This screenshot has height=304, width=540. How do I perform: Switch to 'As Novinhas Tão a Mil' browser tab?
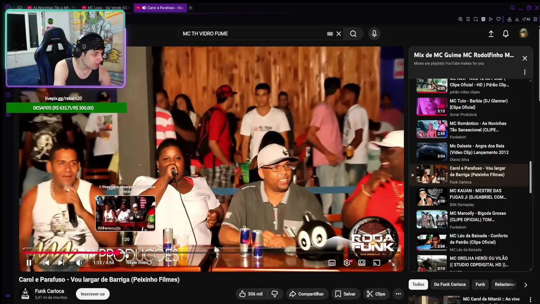click(x=51, y=8)
